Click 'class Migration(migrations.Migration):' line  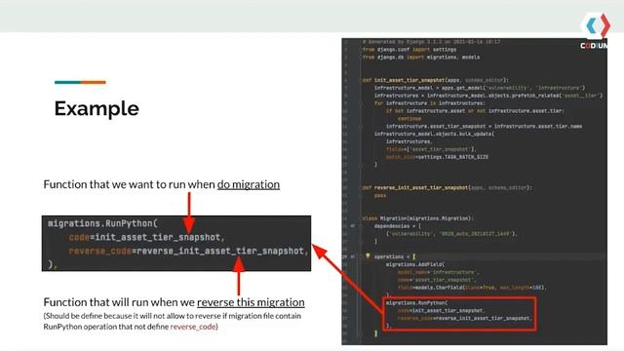click(x=418, y=218)
